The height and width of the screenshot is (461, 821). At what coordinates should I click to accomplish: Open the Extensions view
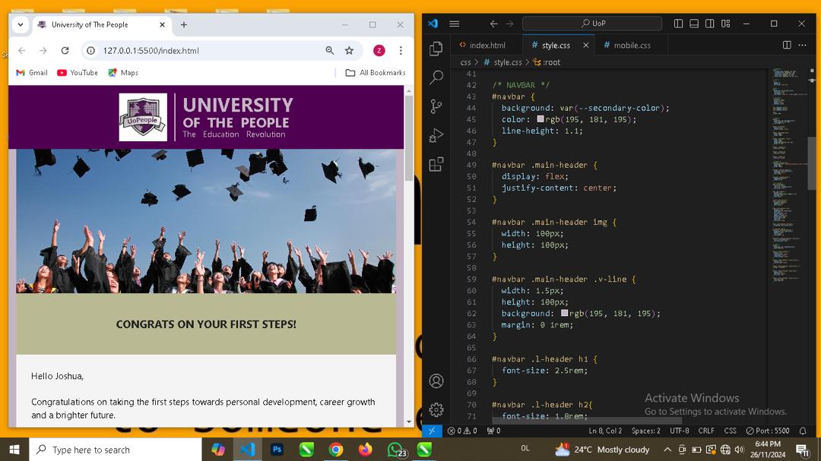pyautogui.click(x=436, y=164)
